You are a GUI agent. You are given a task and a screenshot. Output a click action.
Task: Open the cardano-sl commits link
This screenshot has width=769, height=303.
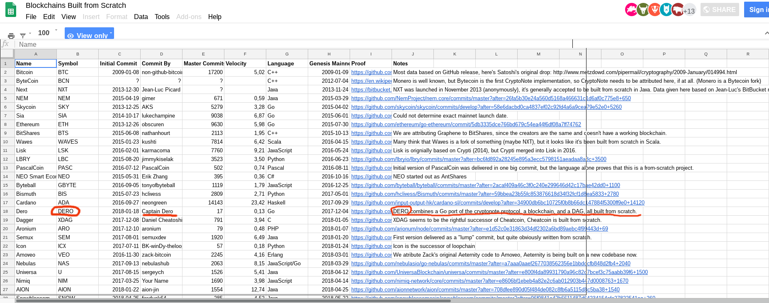click(498, 202)
